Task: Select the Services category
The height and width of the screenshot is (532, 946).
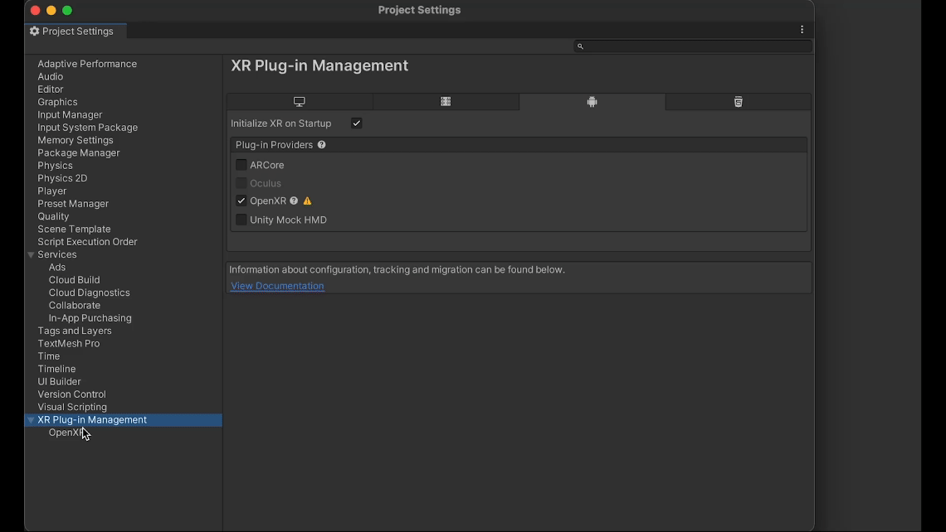Action: (56, 254)
